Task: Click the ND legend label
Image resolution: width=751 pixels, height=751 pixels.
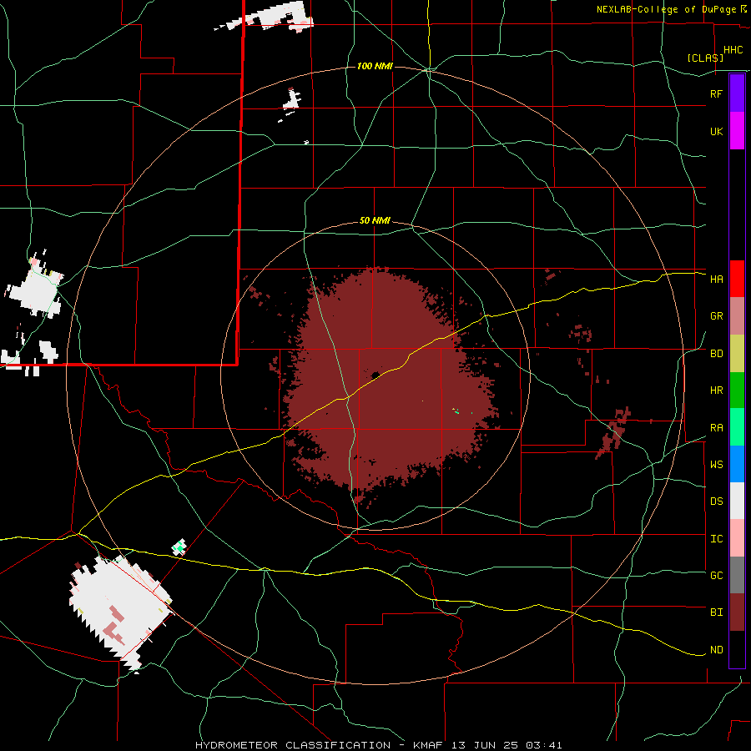Action: pos(716,650)
